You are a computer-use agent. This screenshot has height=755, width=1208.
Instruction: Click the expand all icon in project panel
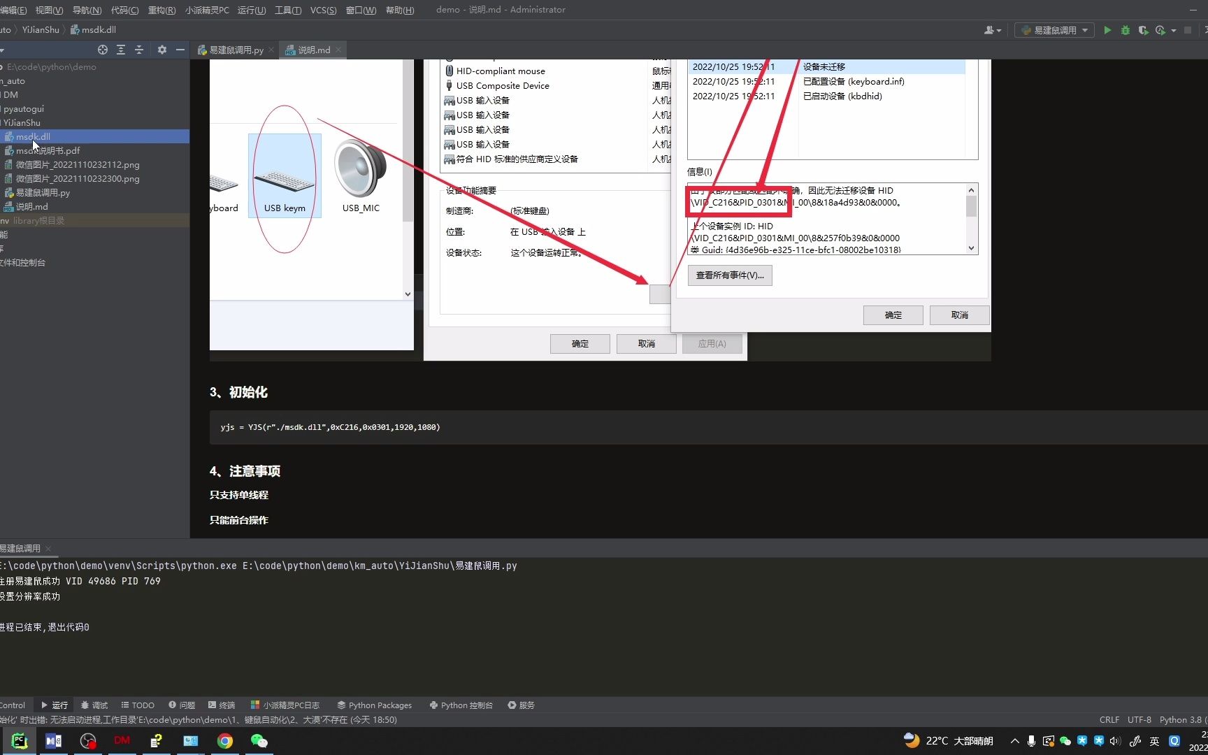[x=121, y=50]
